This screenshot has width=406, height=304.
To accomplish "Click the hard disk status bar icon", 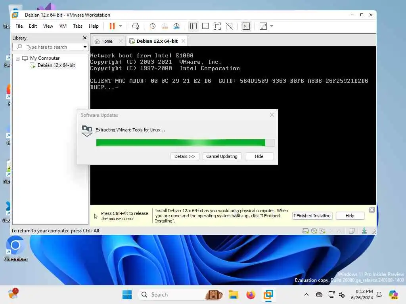I will click(x=306, y=231).
